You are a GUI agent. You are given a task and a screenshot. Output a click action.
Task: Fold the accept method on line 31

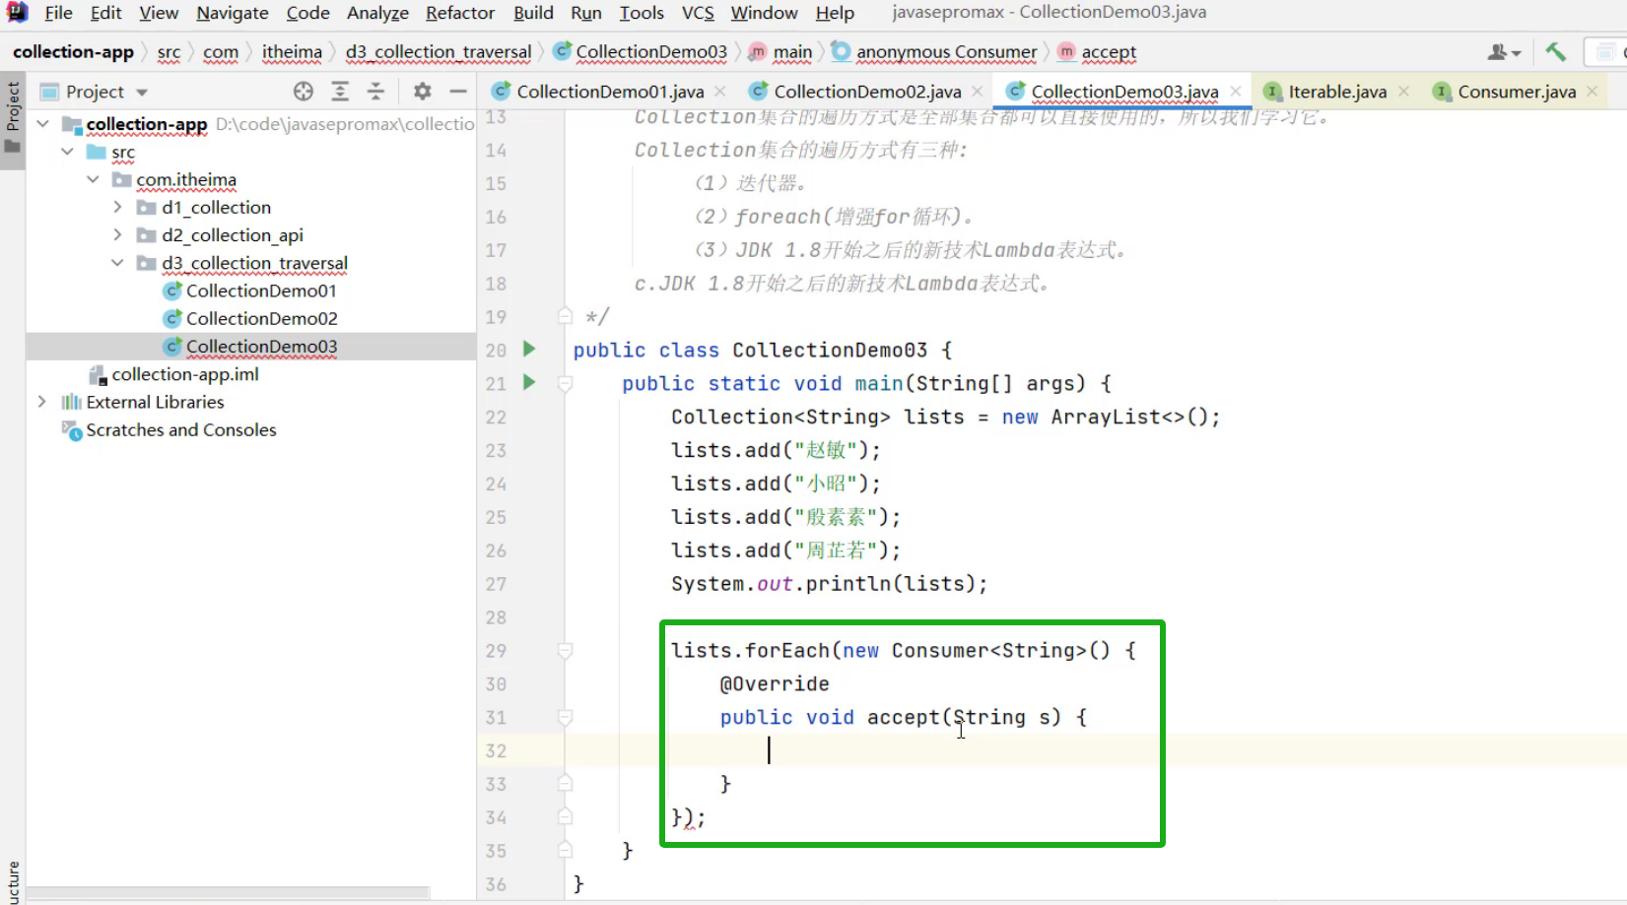coord(565,717)
